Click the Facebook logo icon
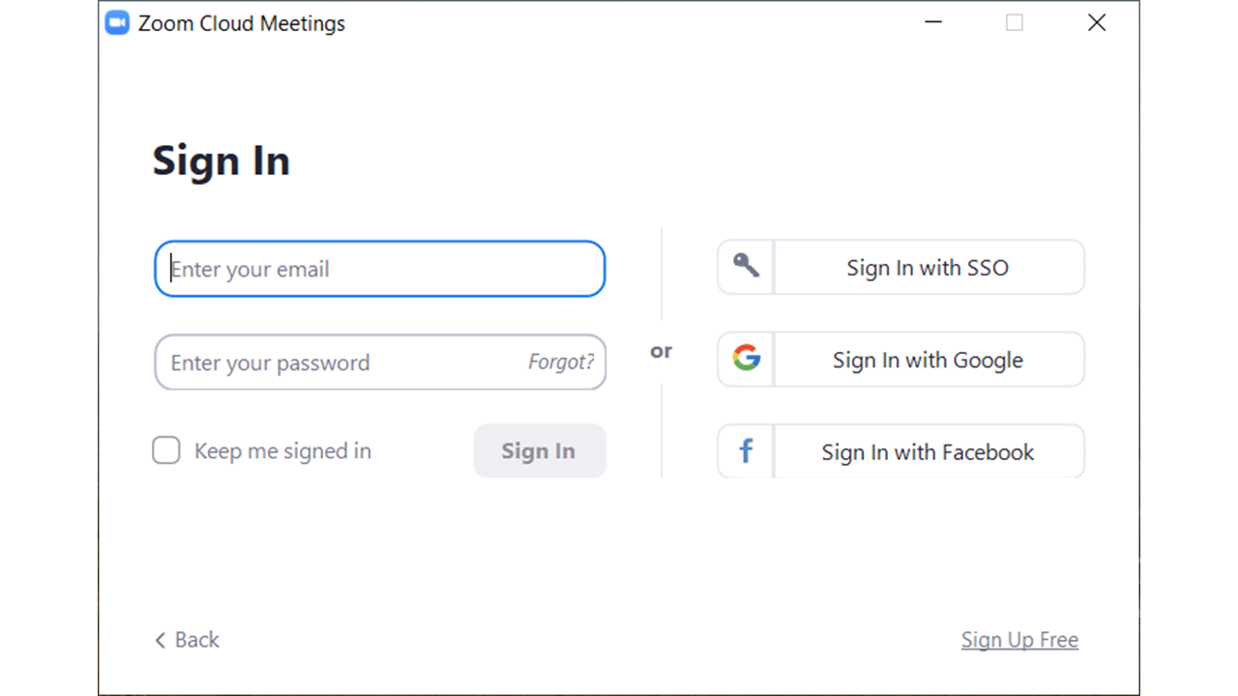 click(x=746, y=451)
